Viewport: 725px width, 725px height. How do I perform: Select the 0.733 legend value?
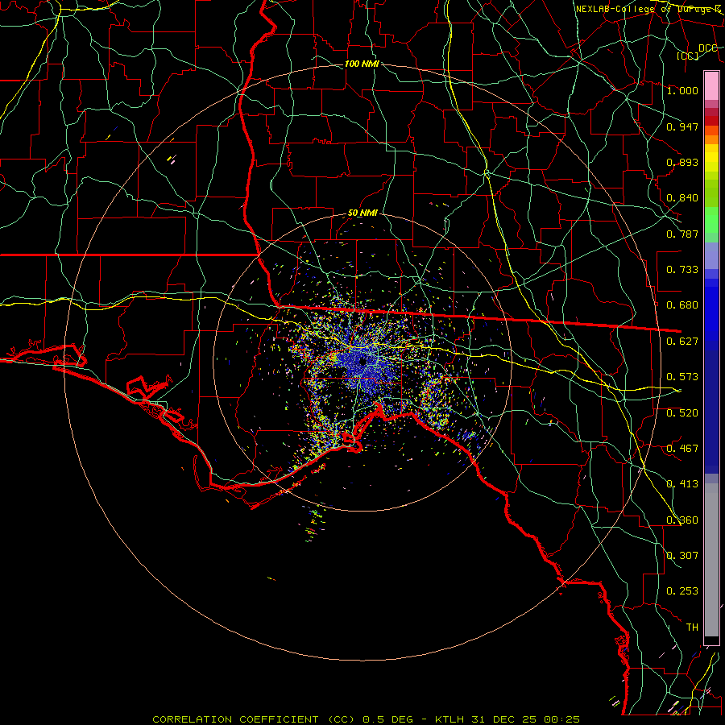click(682, 269)
